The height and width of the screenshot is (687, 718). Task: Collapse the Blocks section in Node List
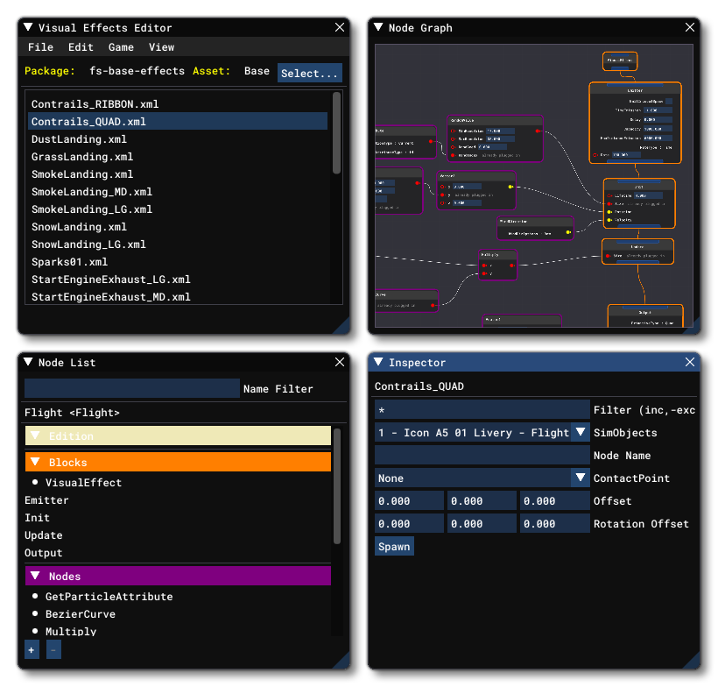pyautogui.click(x=35, y=462)
